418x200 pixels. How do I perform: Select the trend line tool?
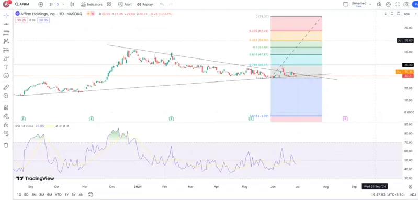pyautogui.click(x=6, y=24)
